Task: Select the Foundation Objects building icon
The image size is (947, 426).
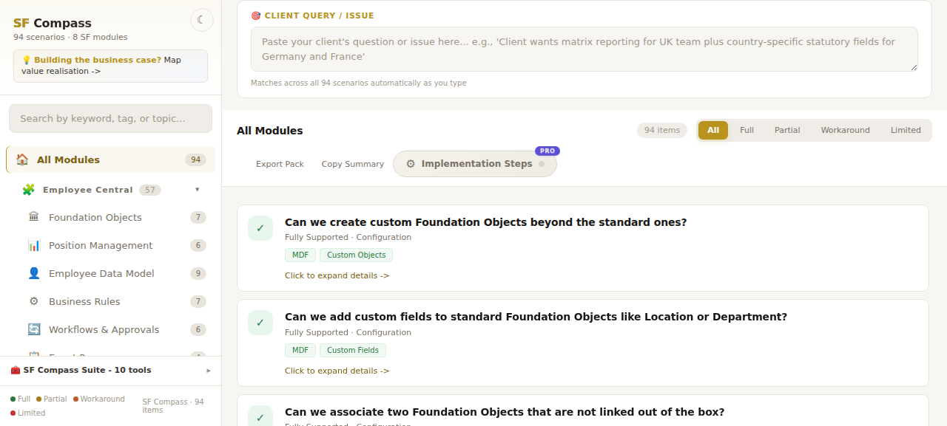Action: 34,217
